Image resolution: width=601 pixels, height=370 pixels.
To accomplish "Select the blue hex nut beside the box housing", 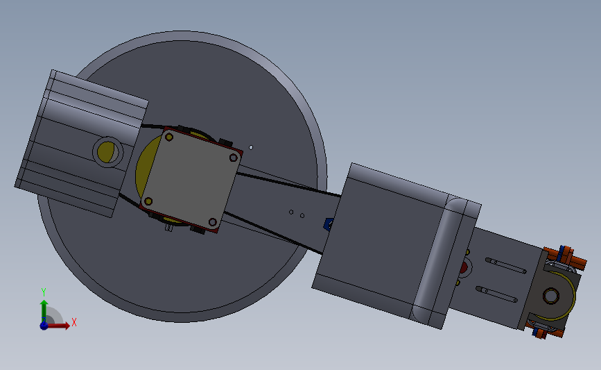I will coord(329,224).
